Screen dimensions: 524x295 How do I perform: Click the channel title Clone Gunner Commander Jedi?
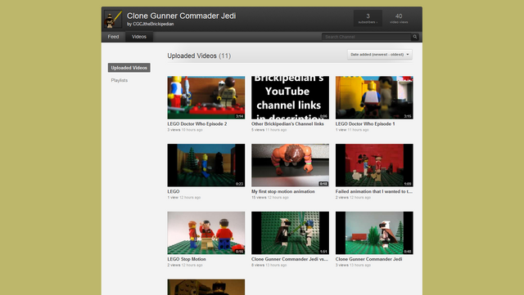[x=182, y=16]
